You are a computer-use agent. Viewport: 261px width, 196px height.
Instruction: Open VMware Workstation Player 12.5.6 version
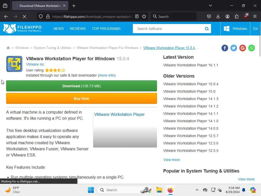click(x=191, y=143)
